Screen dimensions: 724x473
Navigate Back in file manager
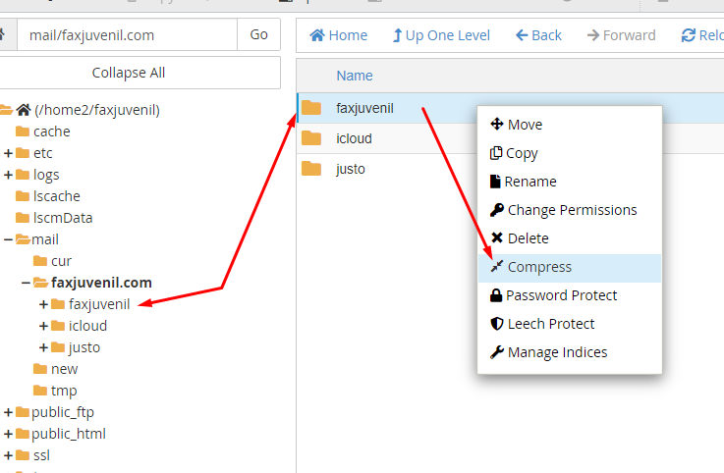[x=538, y=35]
